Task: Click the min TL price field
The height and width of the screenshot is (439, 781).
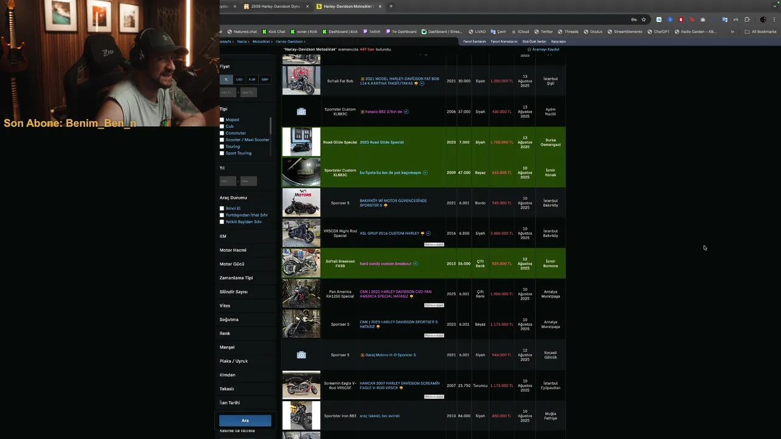Action: coord(228,92)
